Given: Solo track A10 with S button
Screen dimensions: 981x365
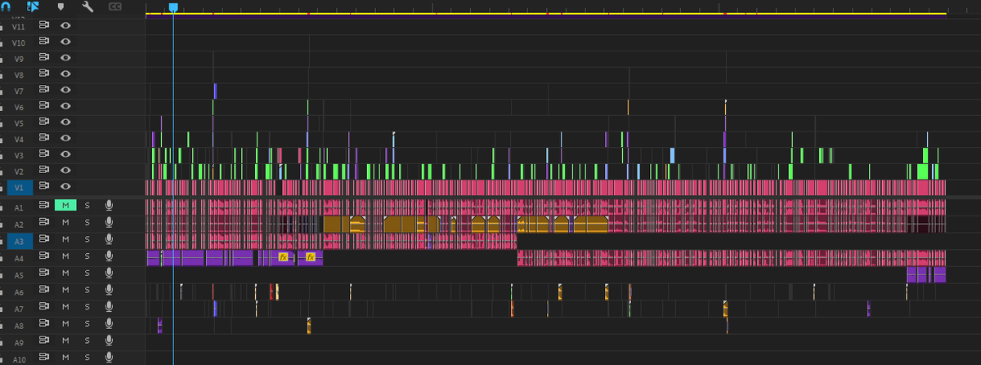Looking at the screenshot, I should pyautogui.click(x=87, y=358).
